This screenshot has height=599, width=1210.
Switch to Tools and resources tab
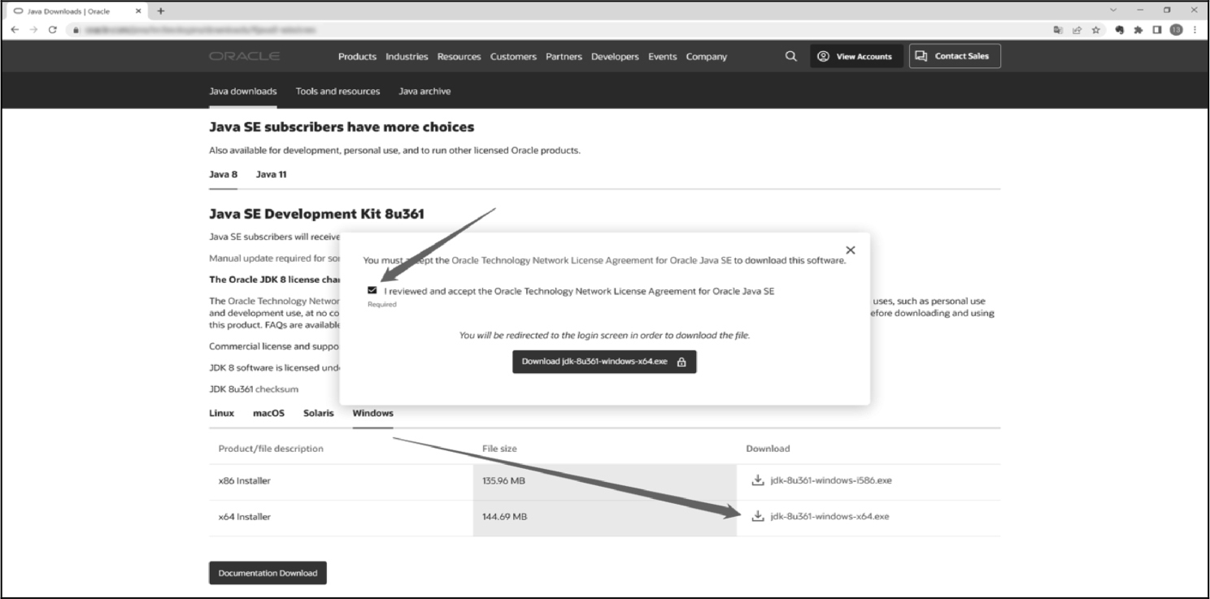337,91
